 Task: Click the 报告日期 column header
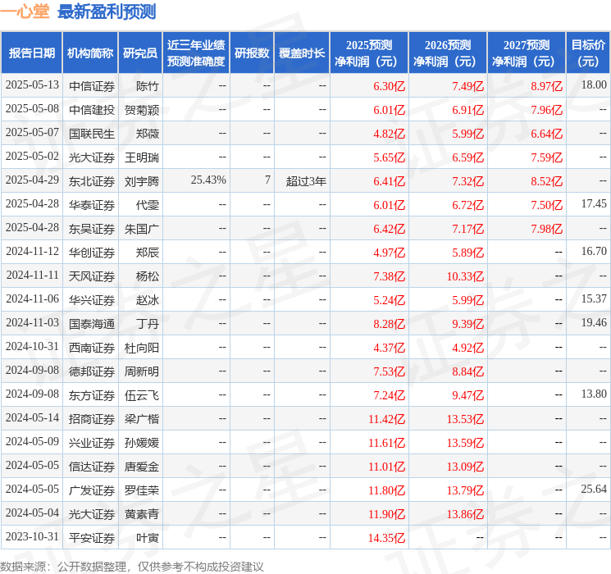31,53
